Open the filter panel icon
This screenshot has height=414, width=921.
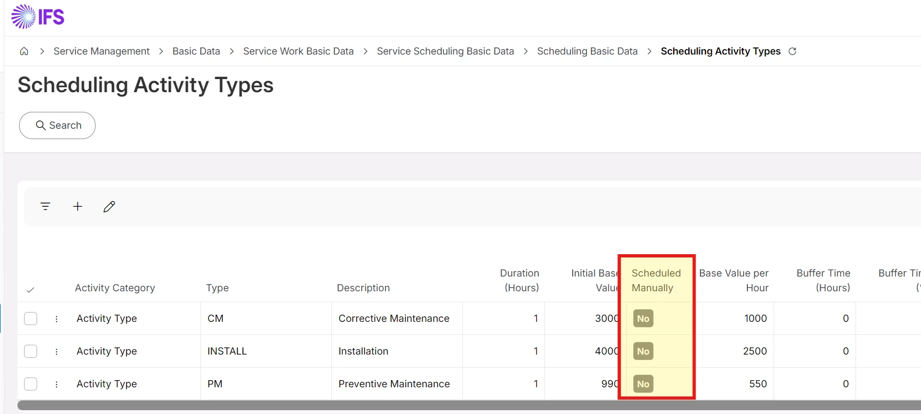[x=45, y=206]
